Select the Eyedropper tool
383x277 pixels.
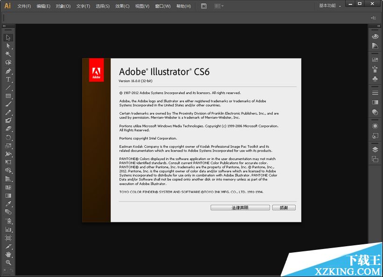pyautogui.click(x=8, y=204)
